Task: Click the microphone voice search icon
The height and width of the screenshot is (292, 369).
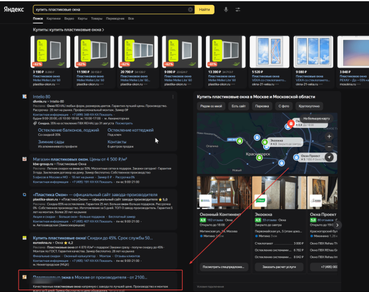Action: coord(226,10)
